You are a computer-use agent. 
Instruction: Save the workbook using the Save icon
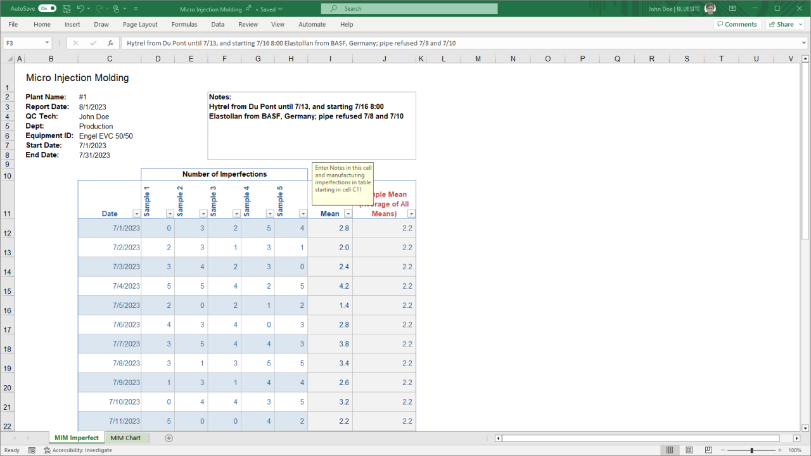coord(66,9)
